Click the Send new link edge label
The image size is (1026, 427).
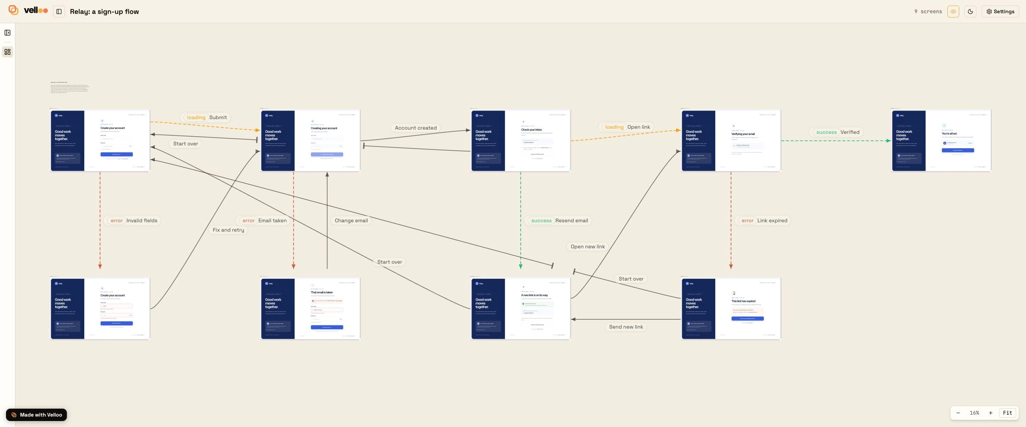click(626, 327)
